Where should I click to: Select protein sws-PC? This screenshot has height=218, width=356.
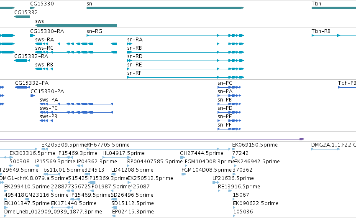[76, 112]
